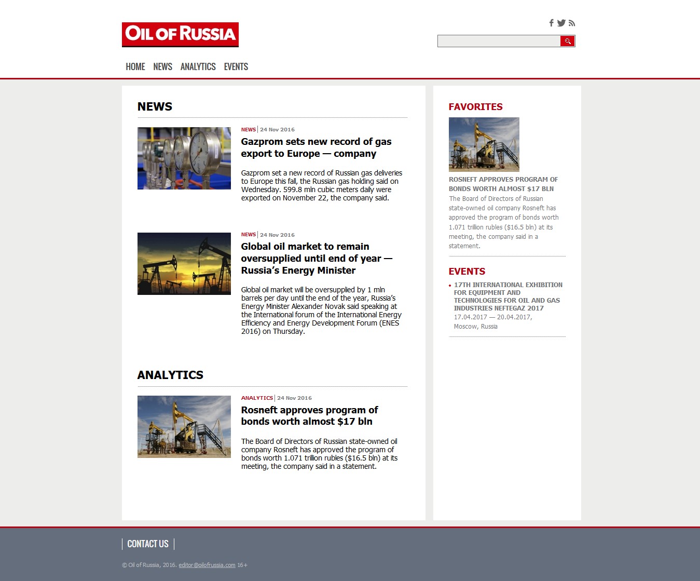Viewport: 700px width, 581px height.
Task: Click the Analytics oil rig thumbnail
Action: [x=184, y=427]
